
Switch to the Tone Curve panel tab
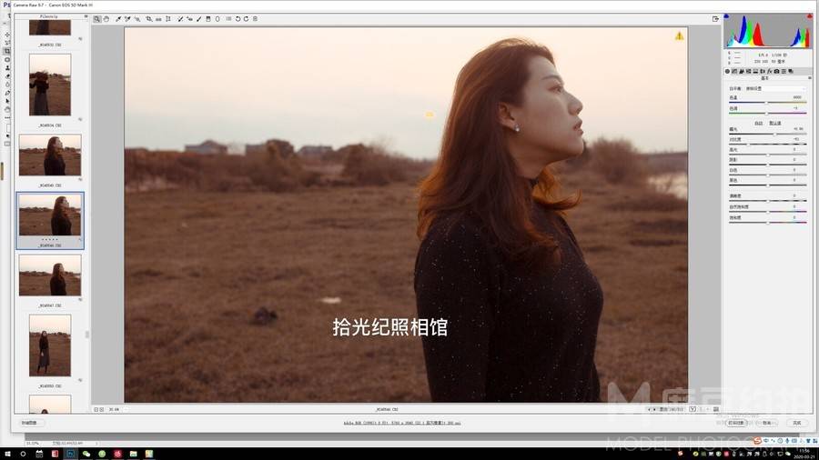pos(734,72)
